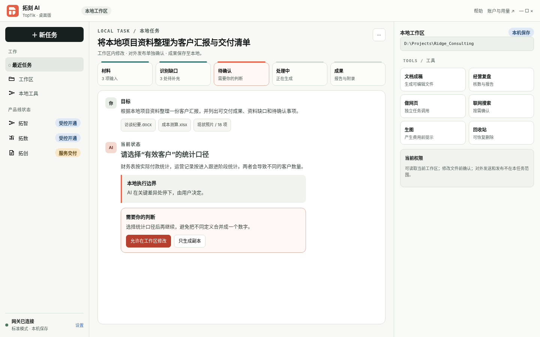
Task: Switch to the 成果 step tab
Action: (x=358, y=74)
